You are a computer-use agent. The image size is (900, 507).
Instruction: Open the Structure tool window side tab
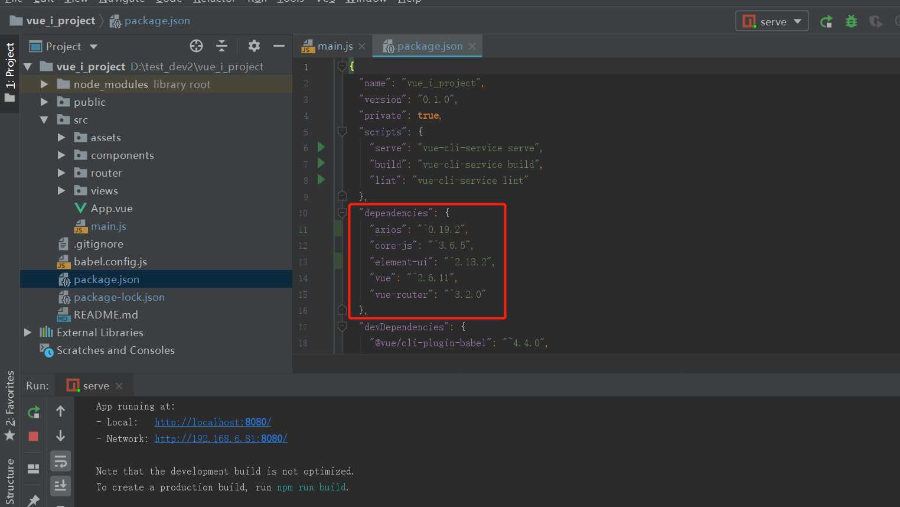(10, 481)
